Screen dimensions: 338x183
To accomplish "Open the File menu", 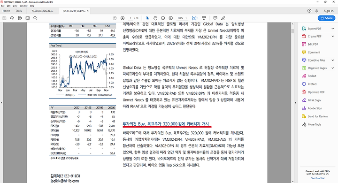I will click(3, 6).
